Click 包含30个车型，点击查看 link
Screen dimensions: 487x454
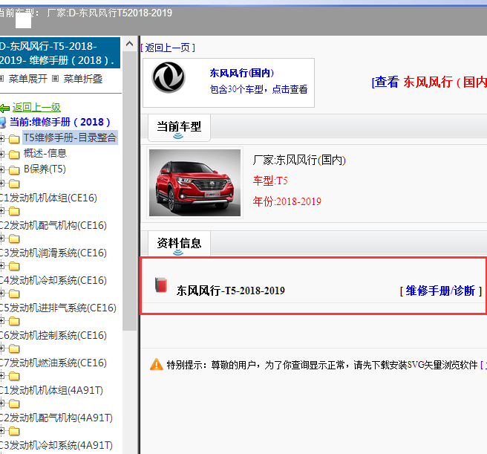click(258, 90)
